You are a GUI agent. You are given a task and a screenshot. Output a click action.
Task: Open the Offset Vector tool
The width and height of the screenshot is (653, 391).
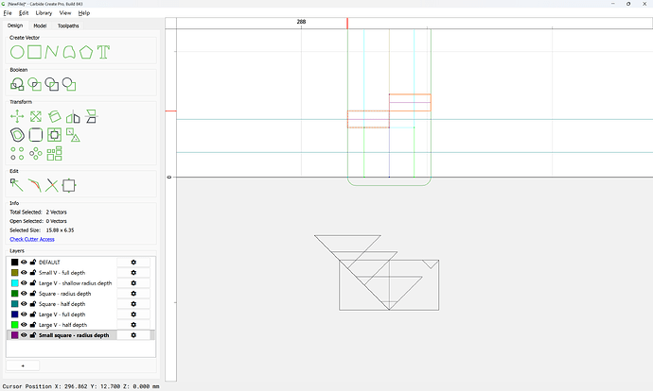[x=17, y=135]
